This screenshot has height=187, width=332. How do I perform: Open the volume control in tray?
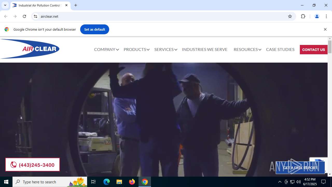(x=299, y=182)
